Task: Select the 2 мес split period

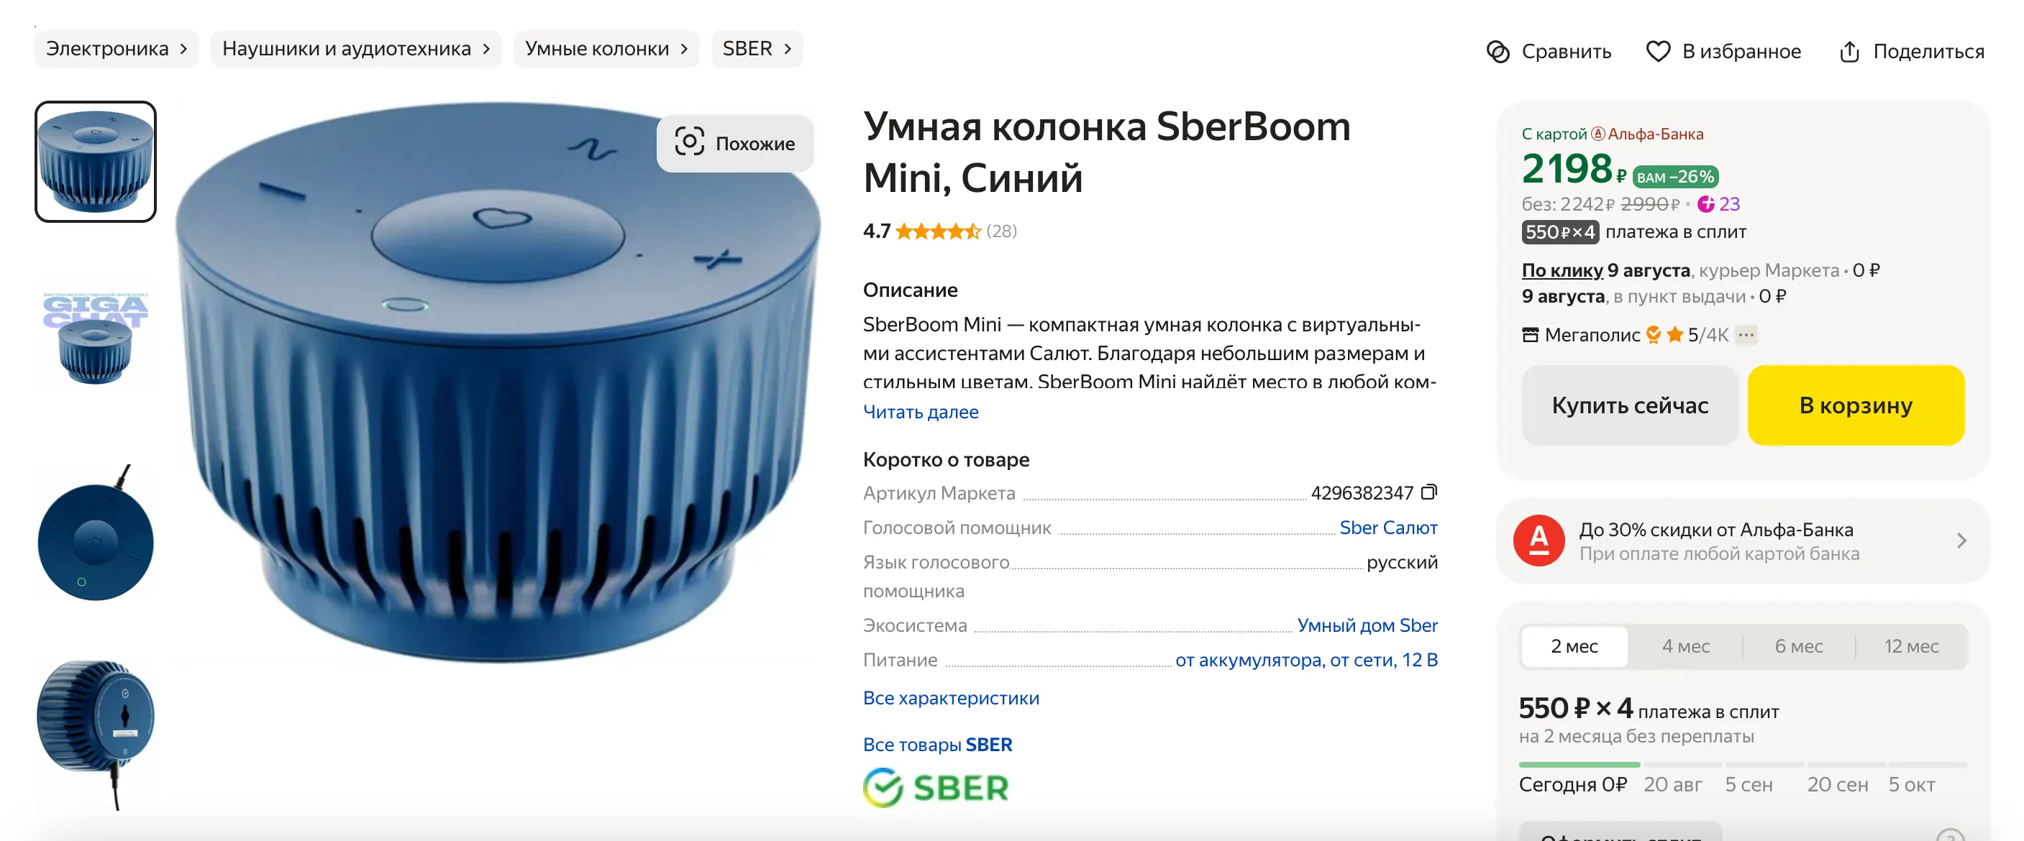Action: [x=1574, y=646]
